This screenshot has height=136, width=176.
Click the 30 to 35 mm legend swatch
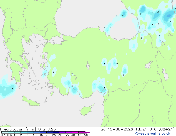[x=62, y=132]
